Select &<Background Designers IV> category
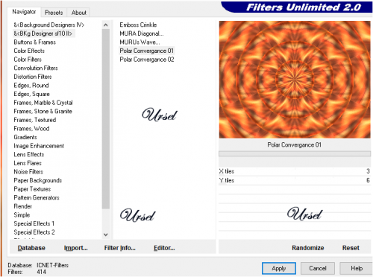Image resolution: width=373 pixels, height=277 pixels. tap(49, 25)
